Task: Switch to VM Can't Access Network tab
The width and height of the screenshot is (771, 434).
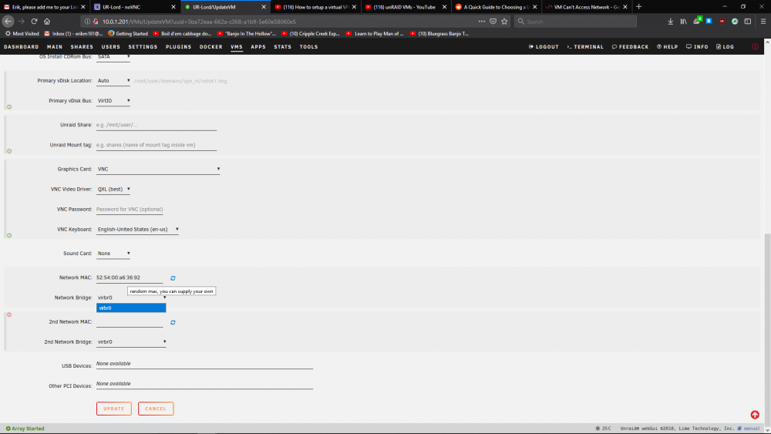Action: [x=585, y=7]
